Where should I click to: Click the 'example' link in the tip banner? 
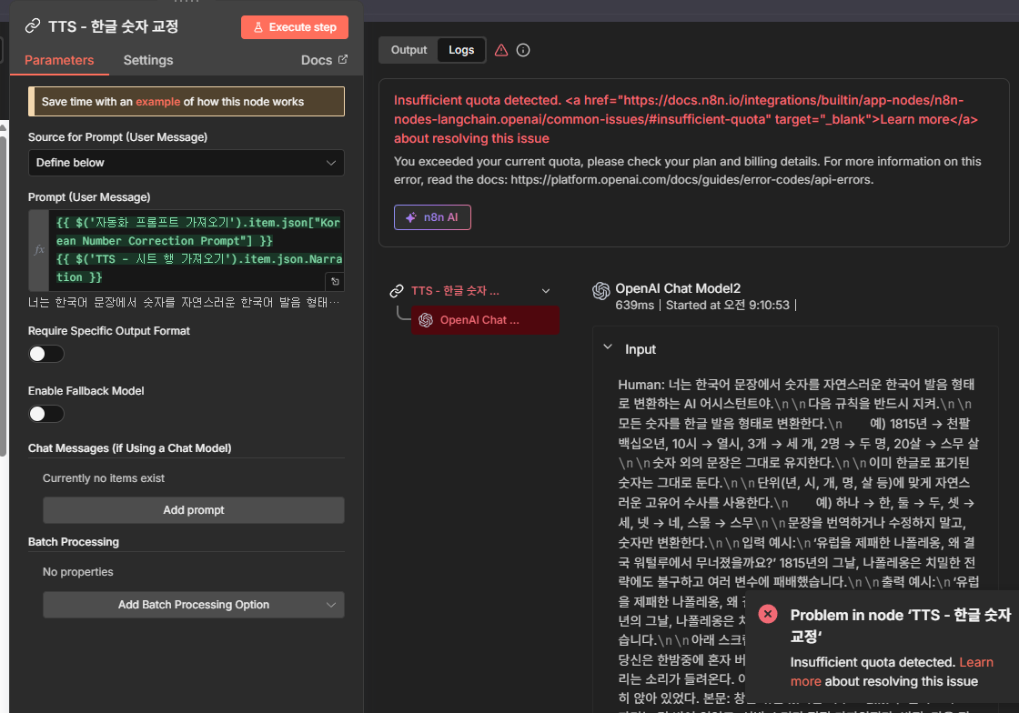point(158,102)
